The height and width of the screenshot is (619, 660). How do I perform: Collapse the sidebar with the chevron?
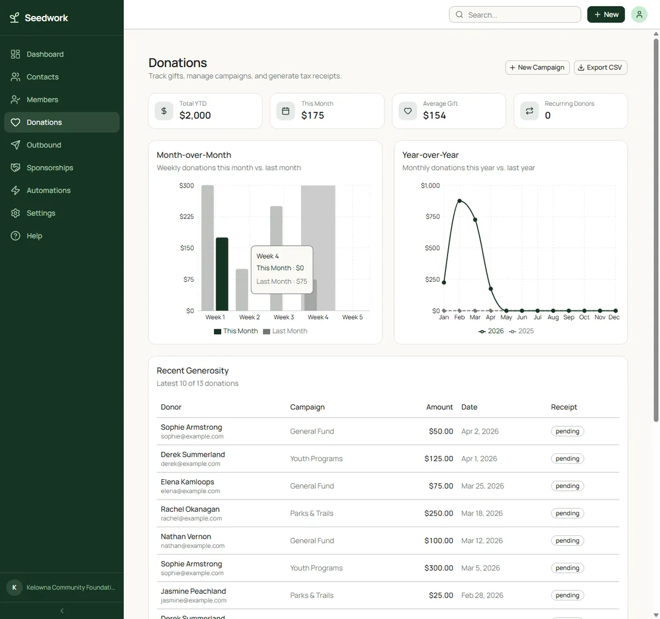62,610
